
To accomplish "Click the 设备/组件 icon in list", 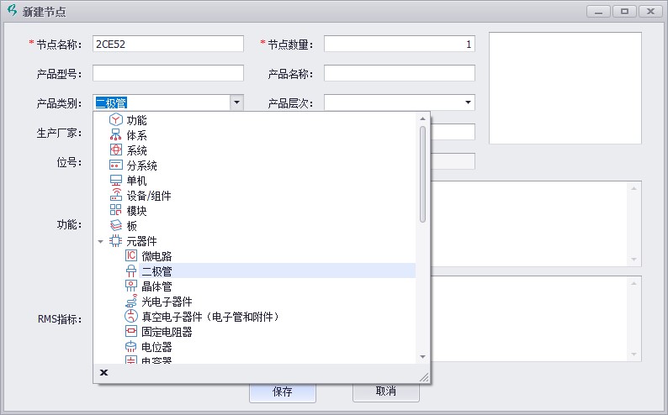I will (116, 196).
